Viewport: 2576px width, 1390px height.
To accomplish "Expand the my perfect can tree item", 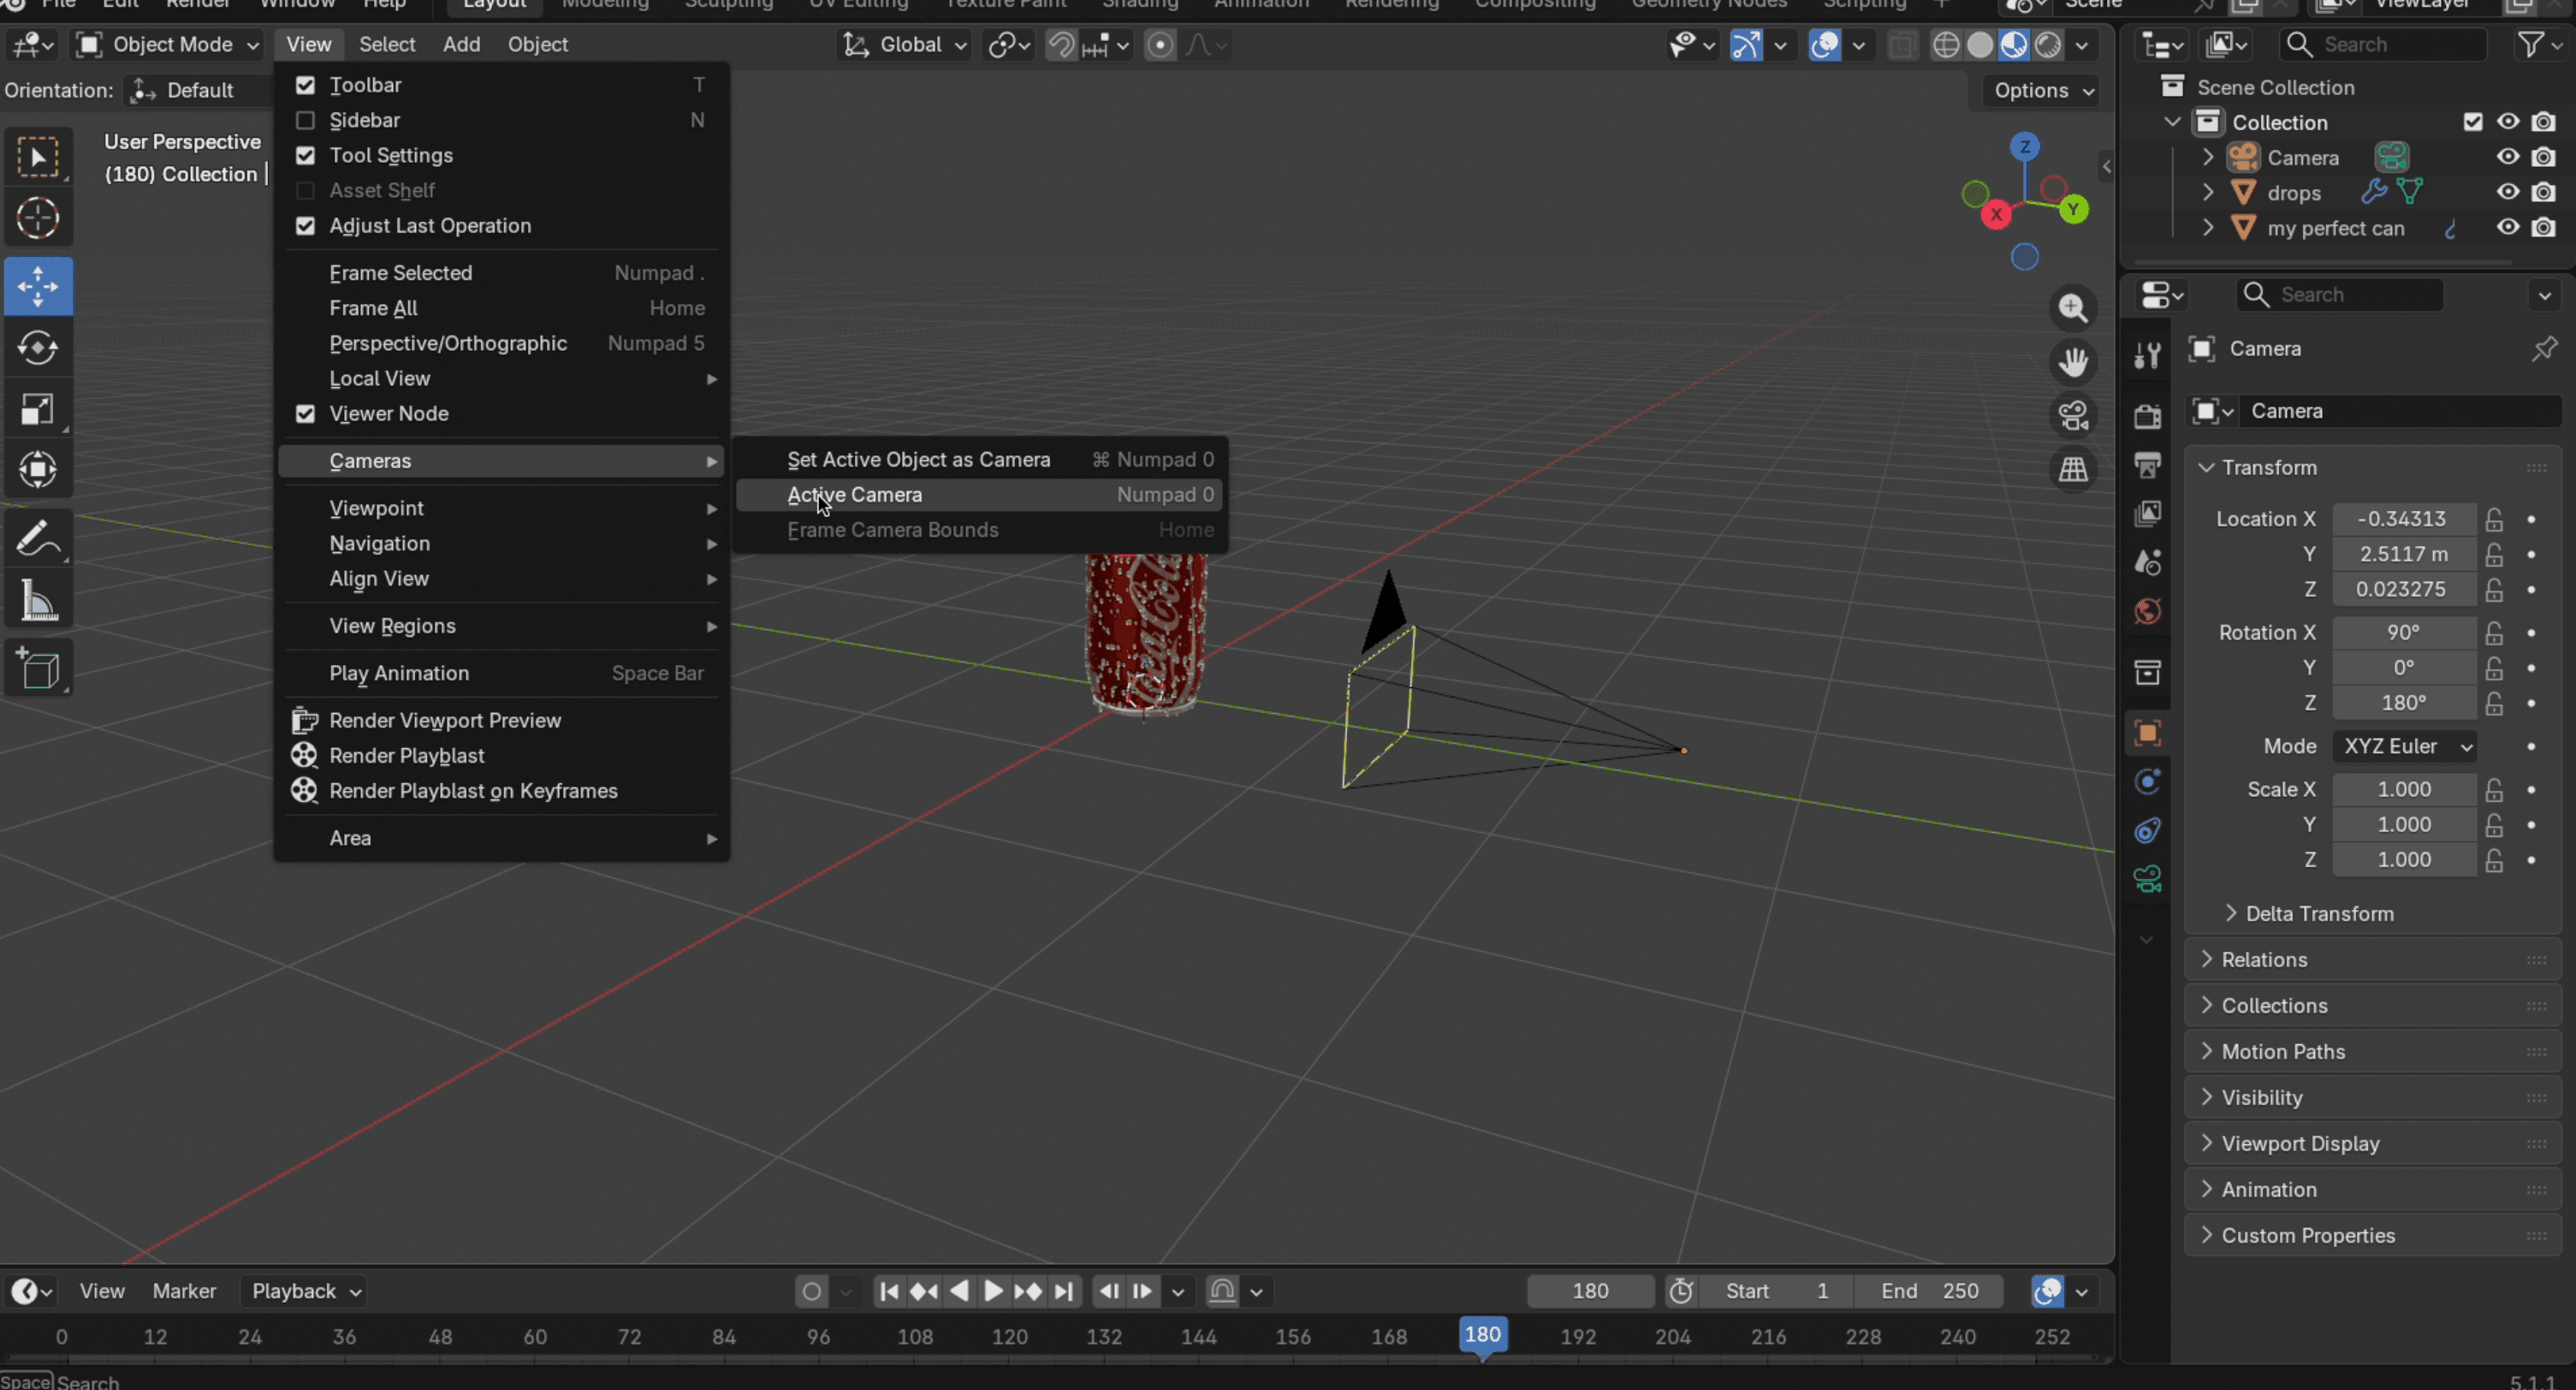I will 2208,228.
